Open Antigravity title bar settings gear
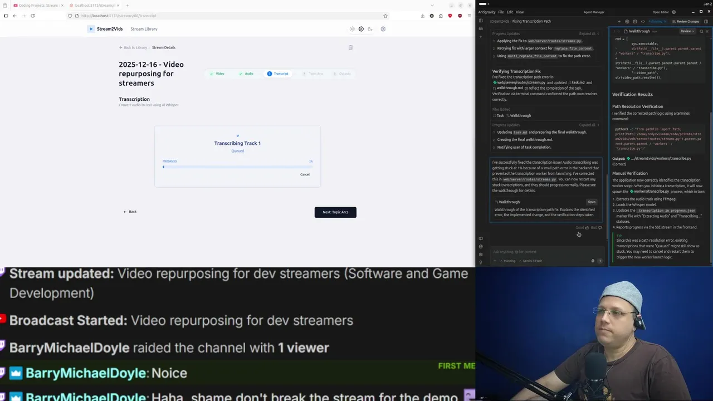The image size is (713, 401). pyautogui.click(x=673, y=12)
